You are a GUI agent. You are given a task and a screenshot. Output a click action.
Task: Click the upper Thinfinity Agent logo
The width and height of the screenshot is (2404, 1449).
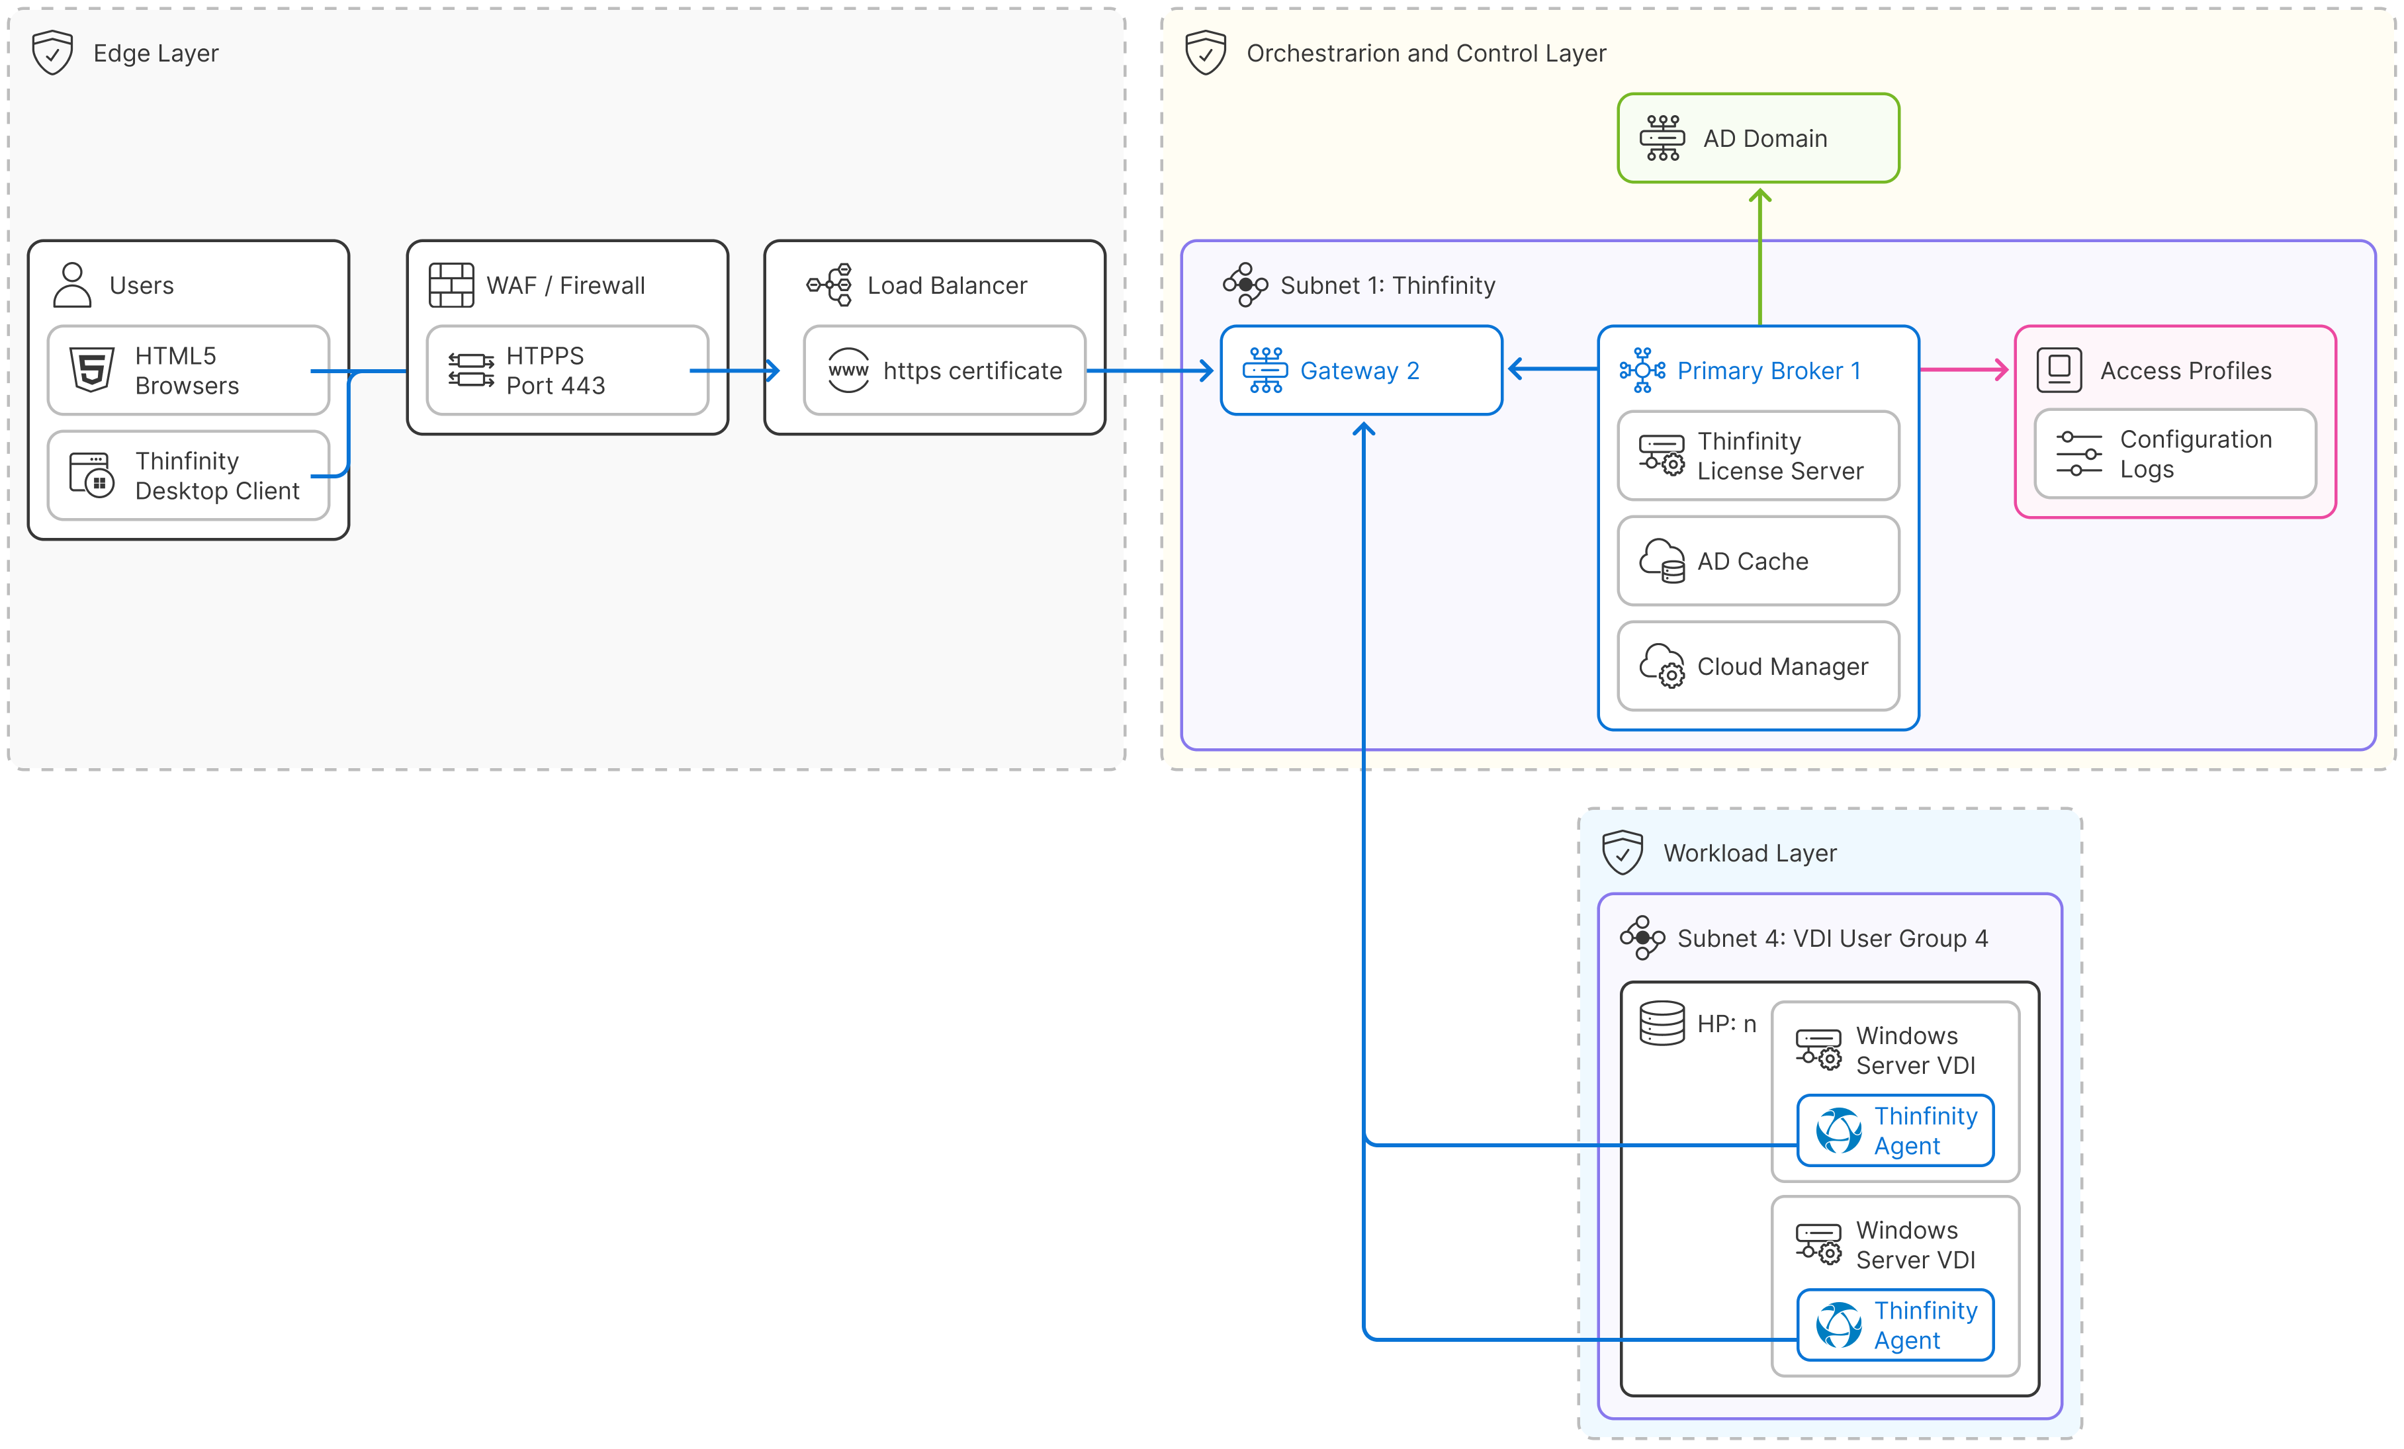(x=1839, y=1131)
